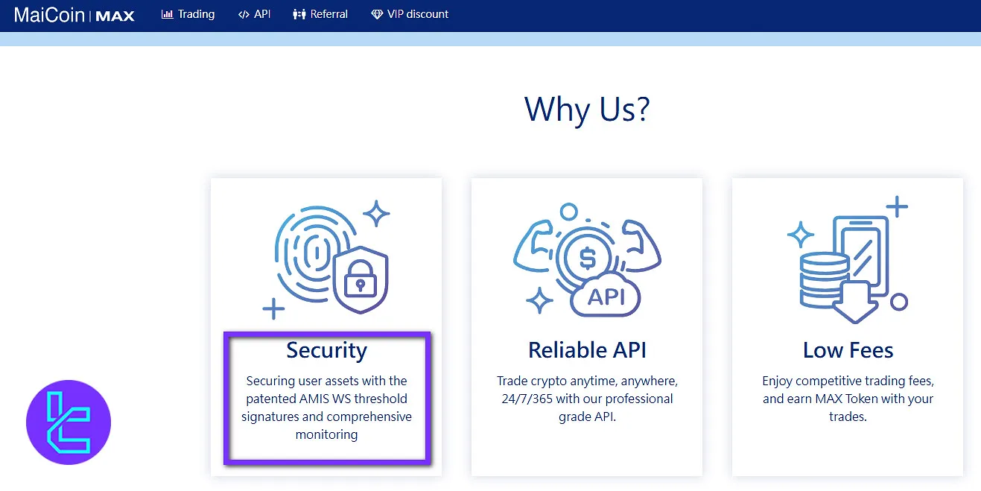
Task: Open the Trading menu item
Action: (188, 14)
